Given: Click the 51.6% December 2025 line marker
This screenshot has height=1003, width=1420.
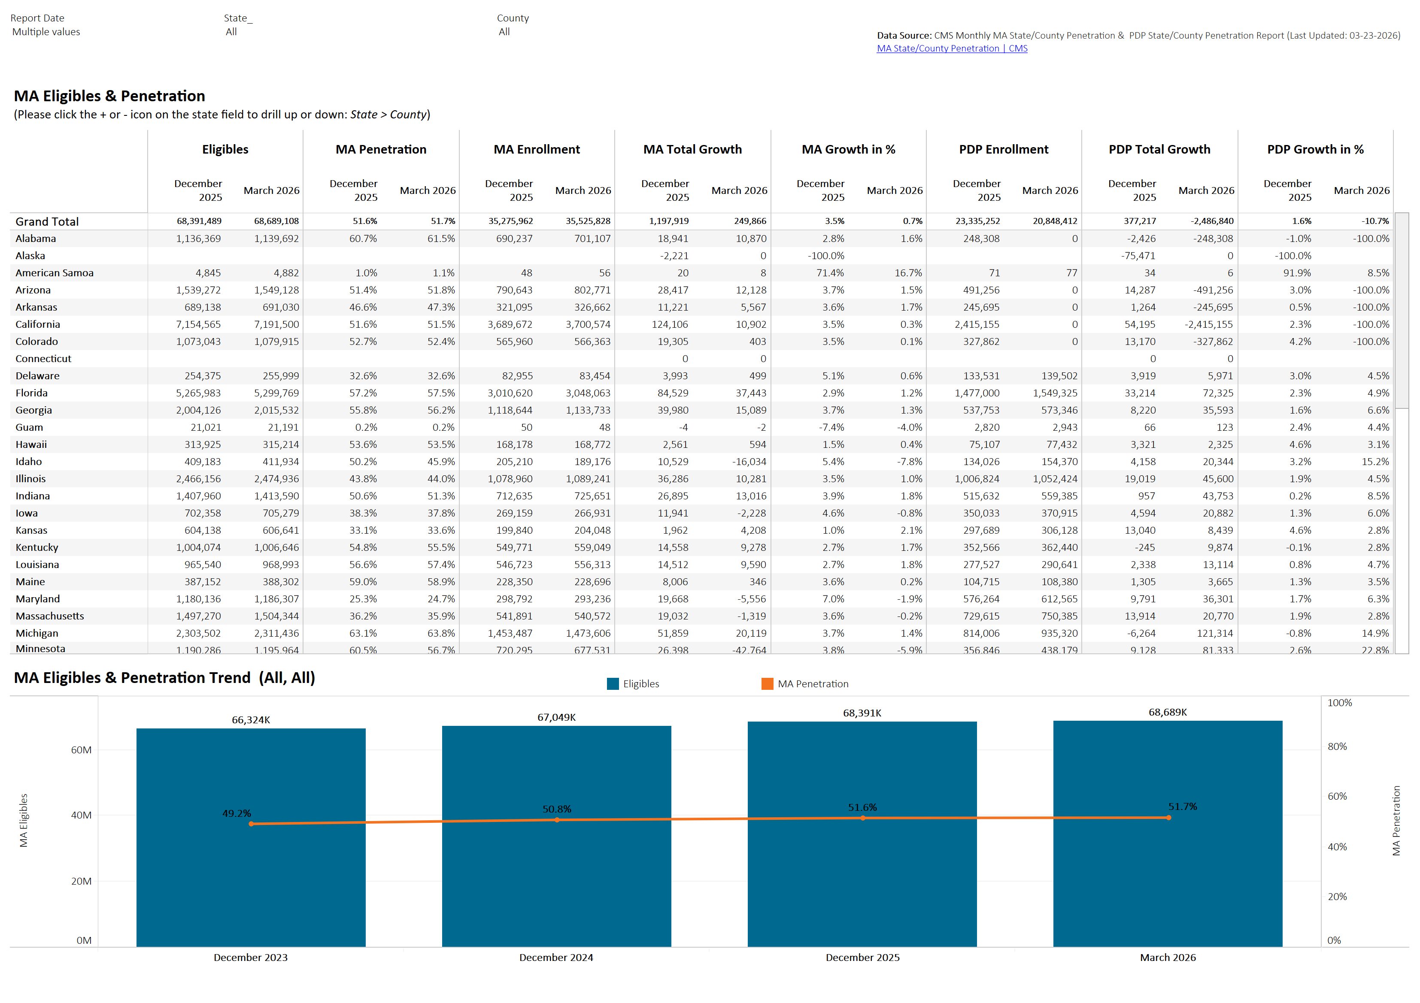Looking at the screenshot, I should coord(862,818).
